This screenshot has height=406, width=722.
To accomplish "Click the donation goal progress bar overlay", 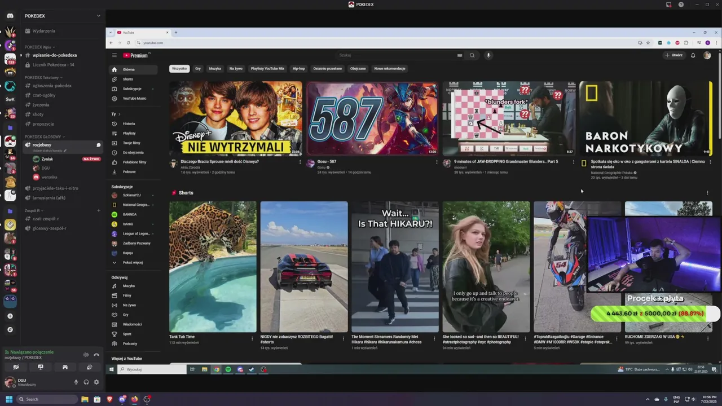I will [x=655, y=314].
